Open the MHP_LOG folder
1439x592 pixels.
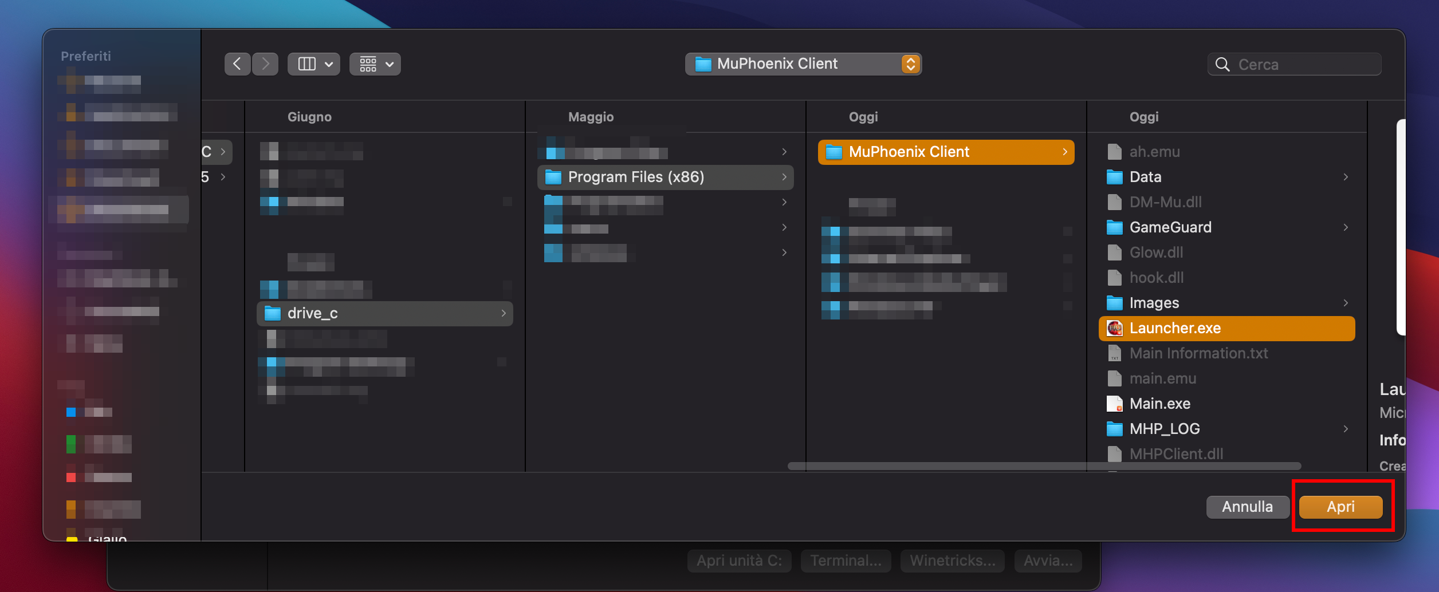(1227, 429)
